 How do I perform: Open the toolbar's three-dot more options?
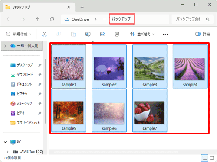pos(165,34)
